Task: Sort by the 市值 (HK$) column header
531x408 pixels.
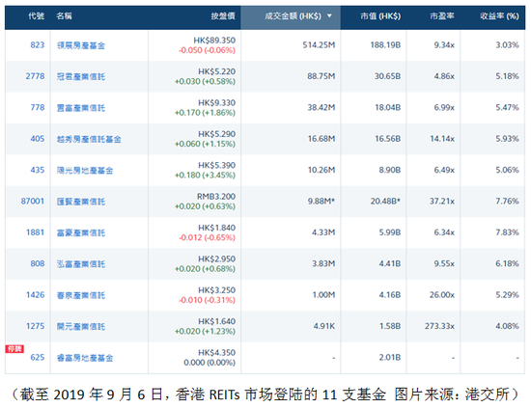Action: [380, 15]
